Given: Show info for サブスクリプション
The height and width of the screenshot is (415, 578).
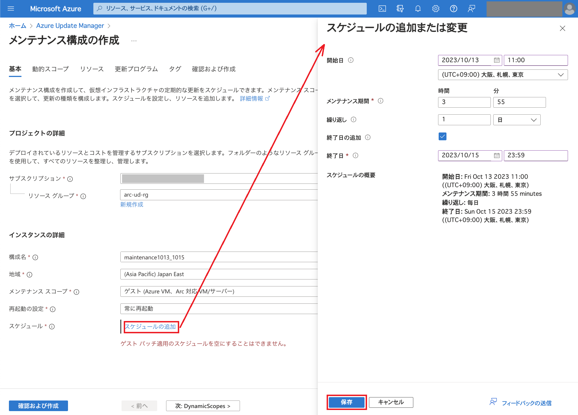Looking at the screenshot, I should pos(70,179).
